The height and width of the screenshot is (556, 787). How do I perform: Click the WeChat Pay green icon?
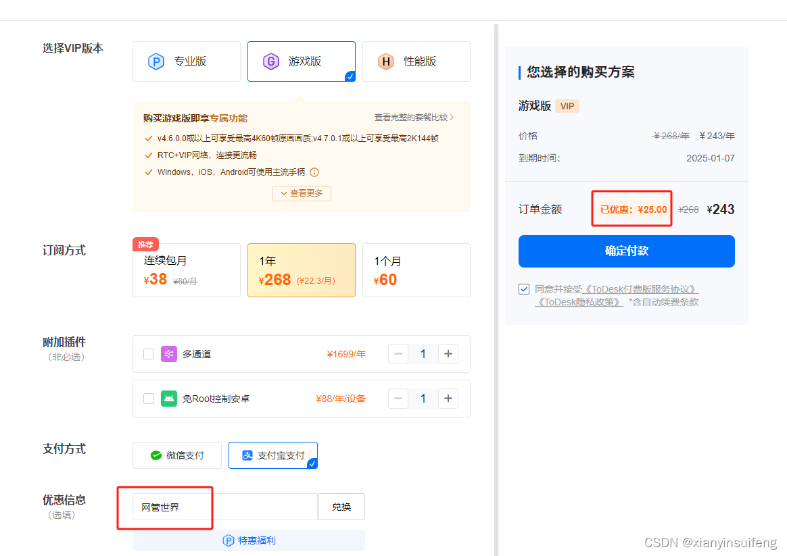pos(156,455)
